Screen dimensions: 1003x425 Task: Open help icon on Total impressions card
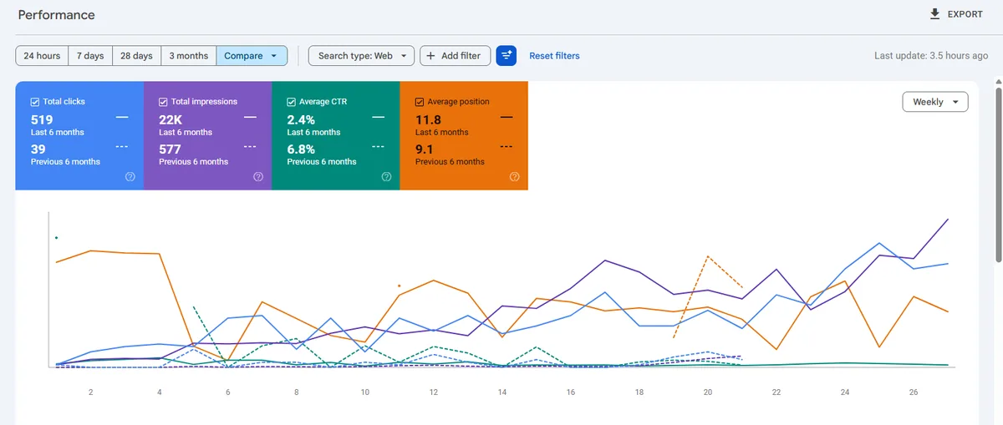click(x=258, y=177)
